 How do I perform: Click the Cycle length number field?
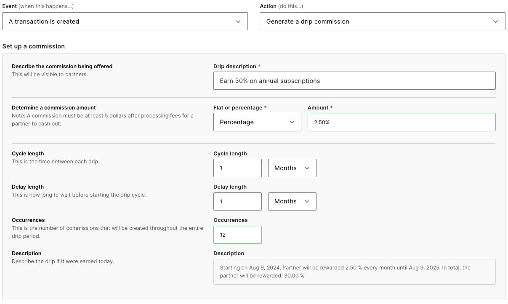pyautogui.click(x=237, y=168)
